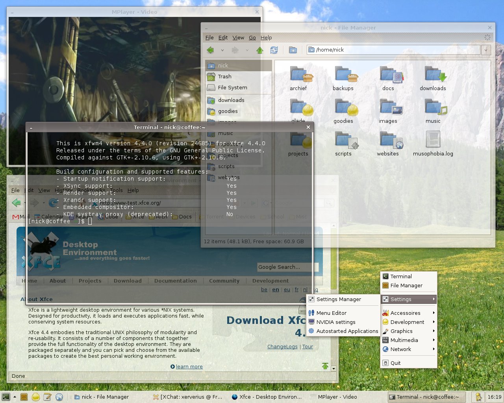Click the green up-arrow parent directory icon

pos(259,50)
